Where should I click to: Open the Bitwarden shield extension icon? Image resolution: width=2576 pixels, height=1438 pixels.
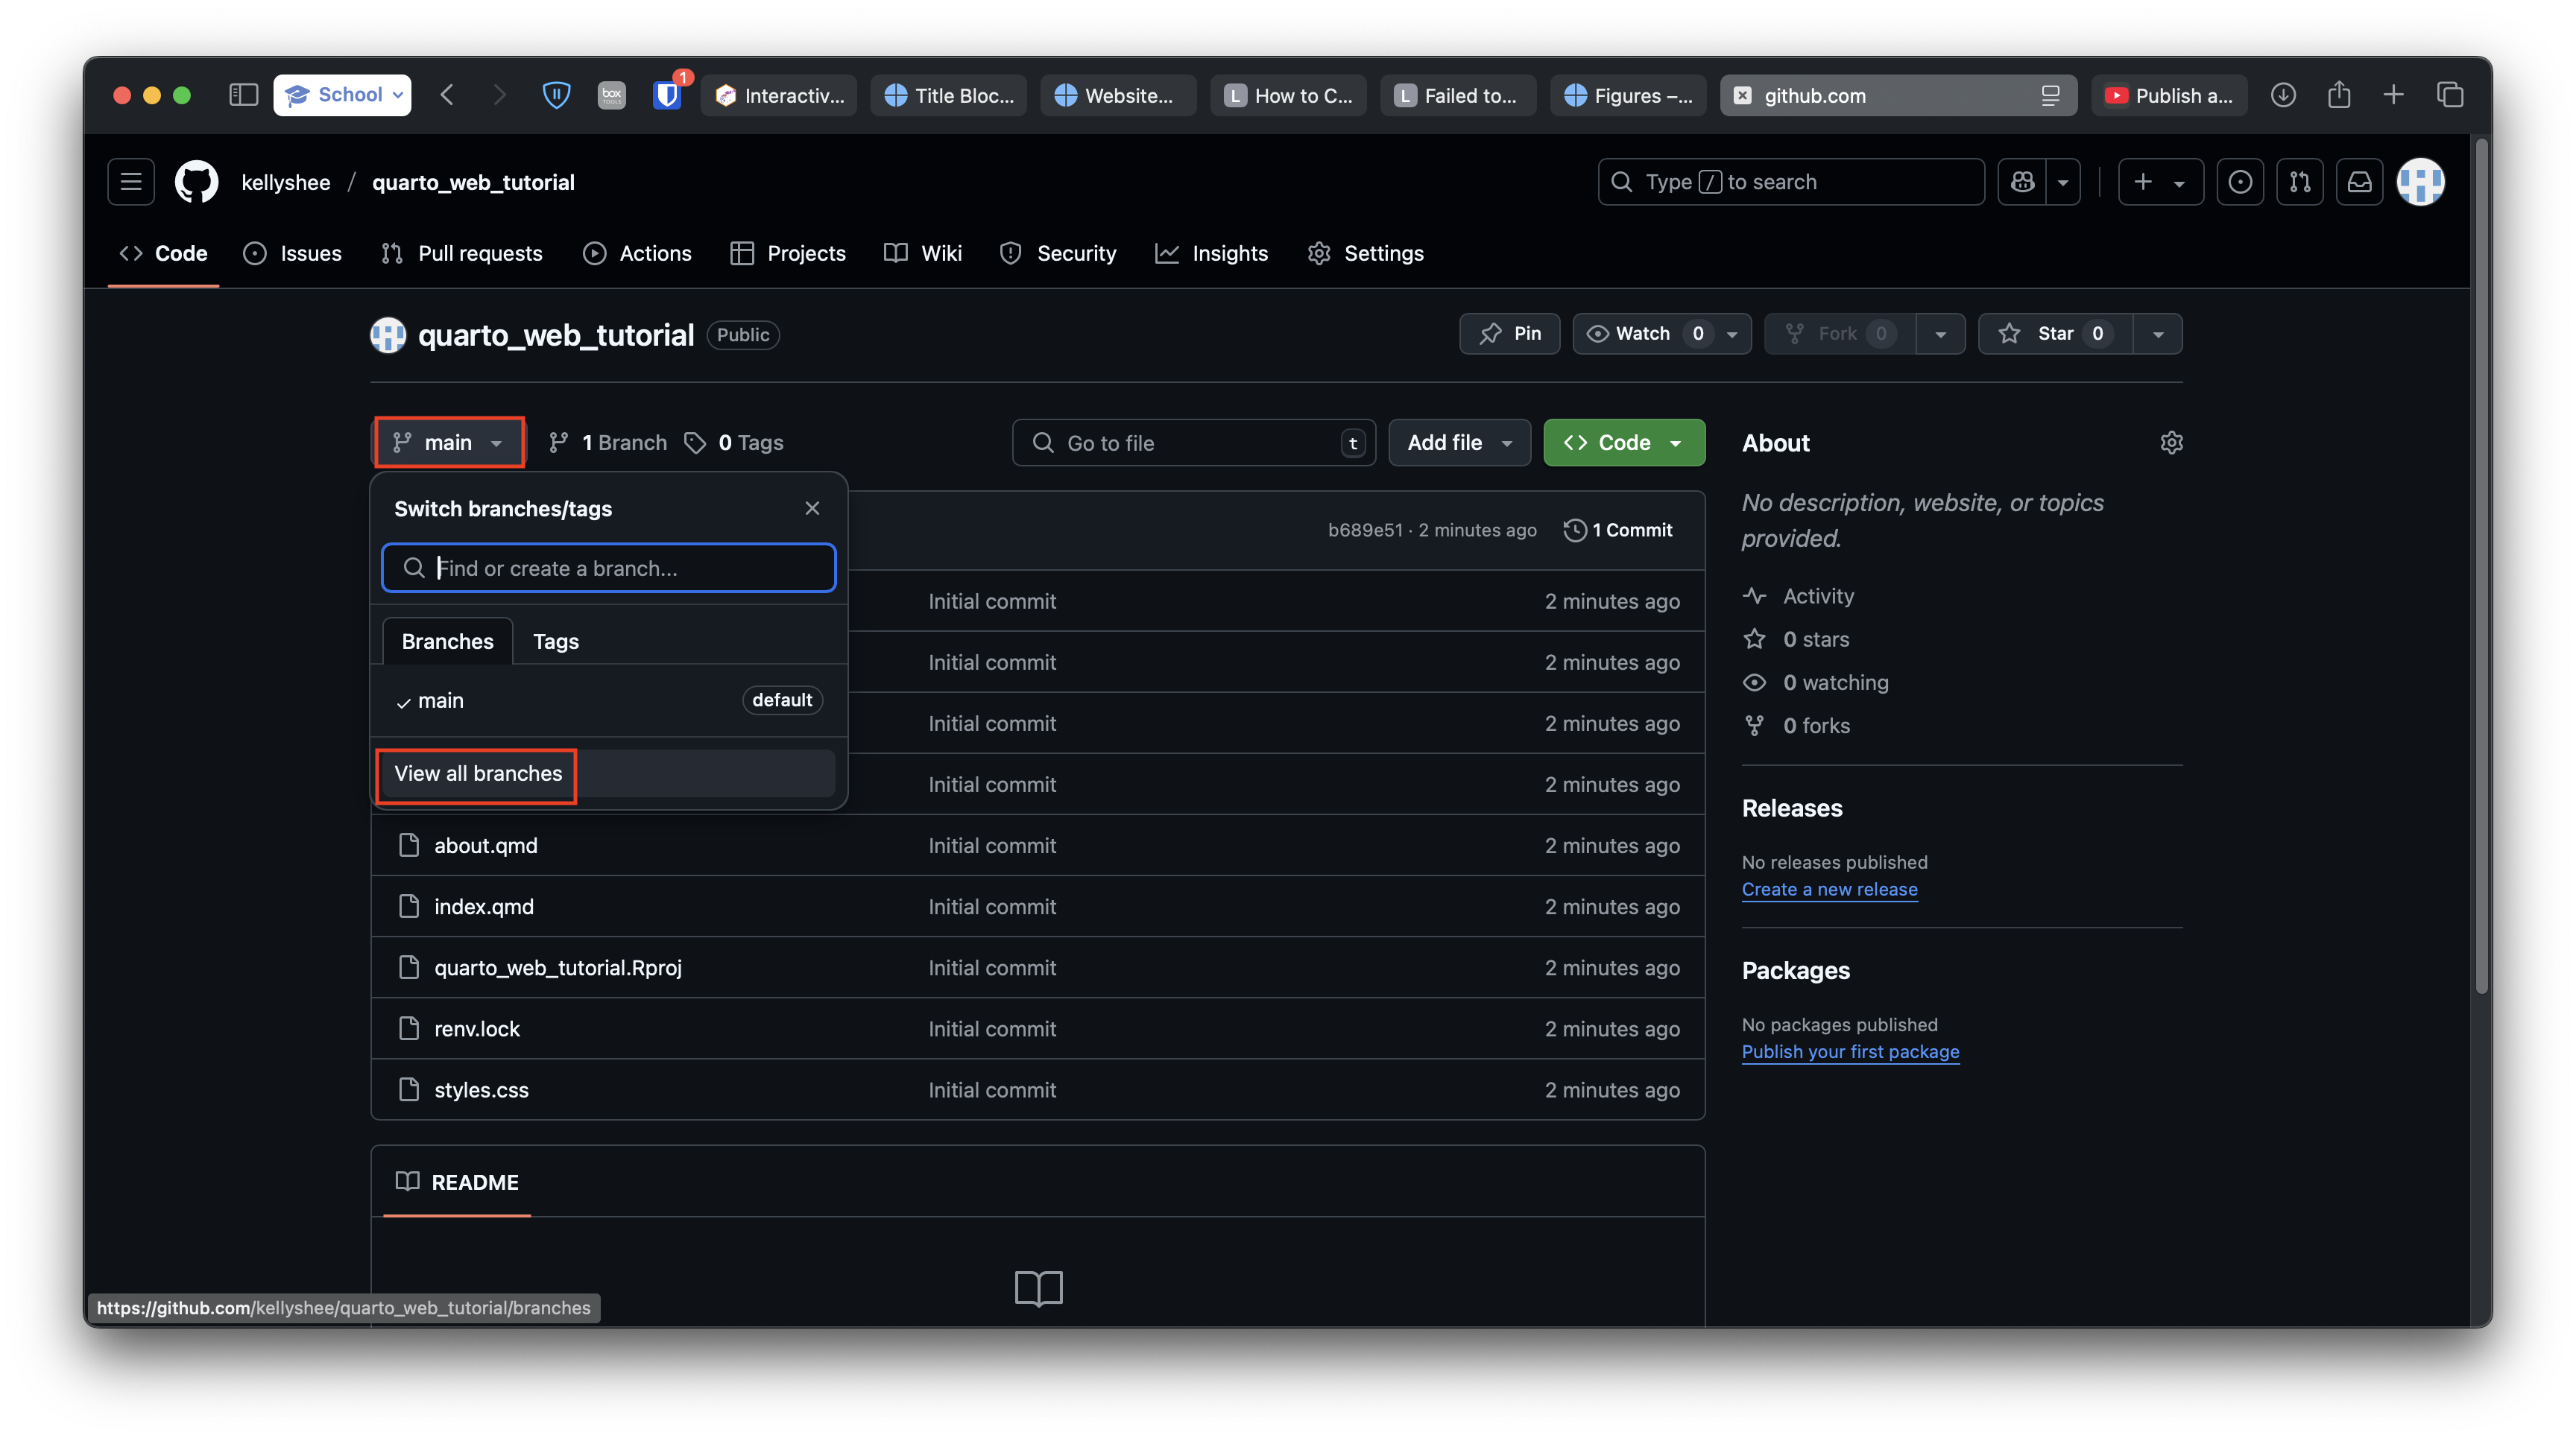click(x=667, y=95)
